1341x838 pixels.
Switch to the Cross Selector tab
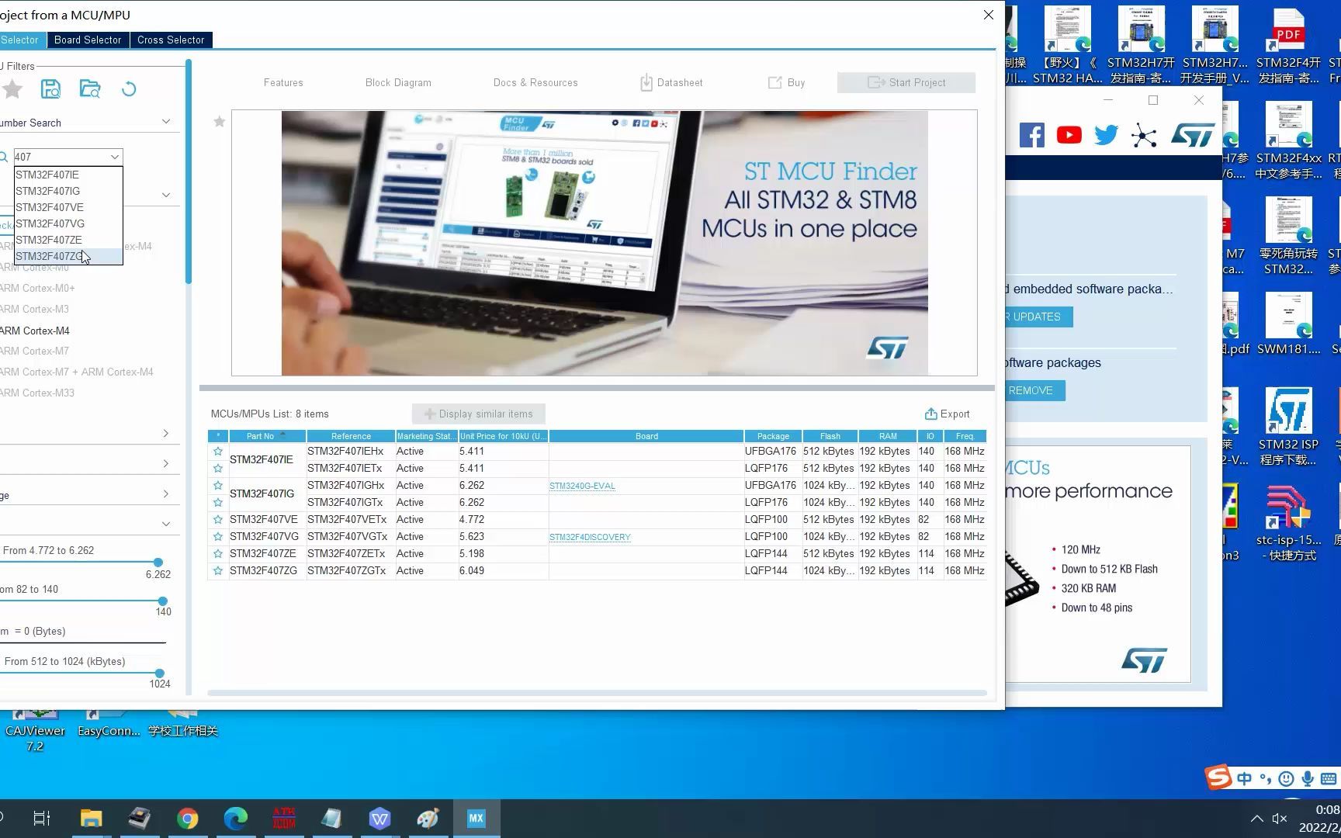(x=171, y=40)
